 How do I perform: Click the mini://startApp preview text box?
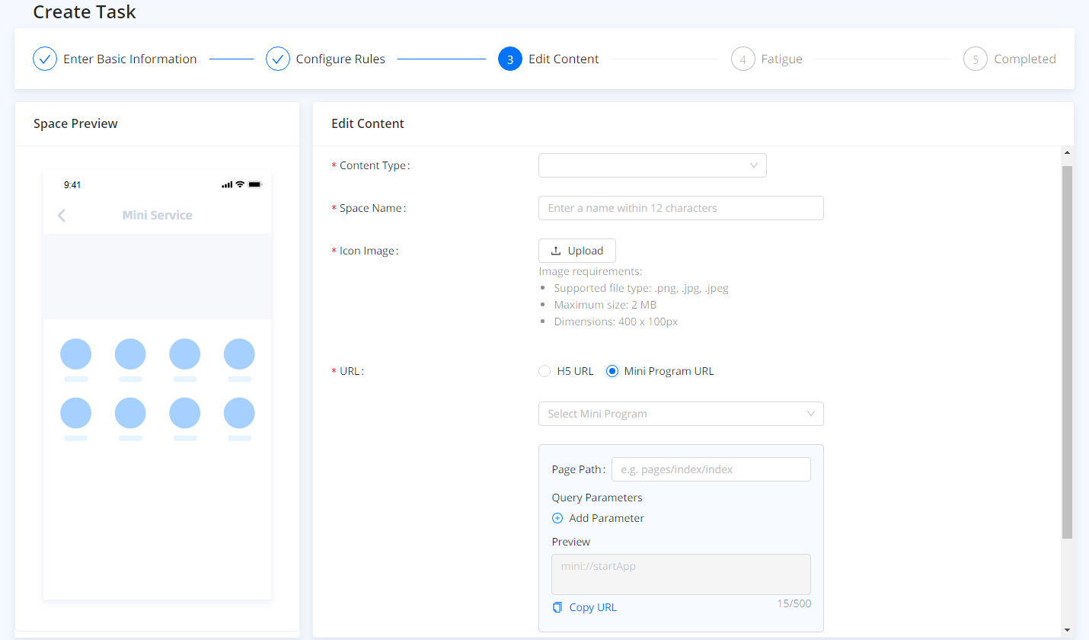(x=680, y=574)
